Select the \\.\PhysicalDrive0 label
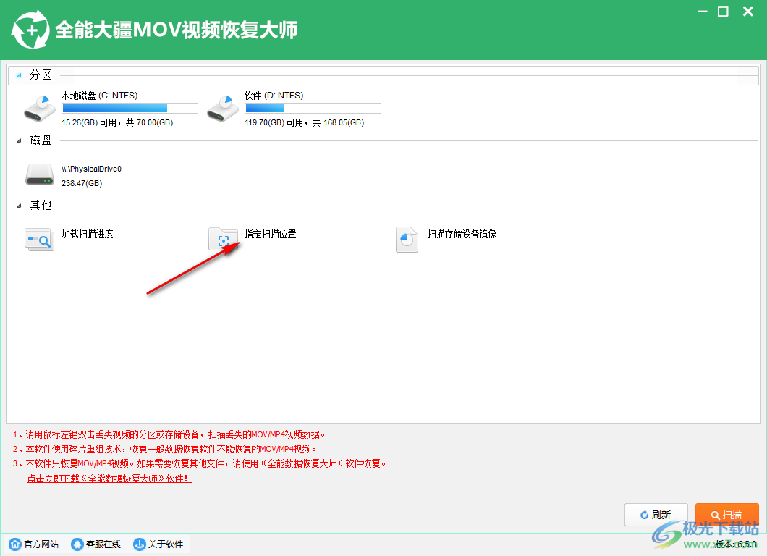The height and width of the screenshot is (556, 767). pos(91,169)
